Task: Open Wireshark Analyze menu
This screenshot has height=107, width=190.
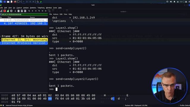Action: pyautogui.click(x=26, y=8)
